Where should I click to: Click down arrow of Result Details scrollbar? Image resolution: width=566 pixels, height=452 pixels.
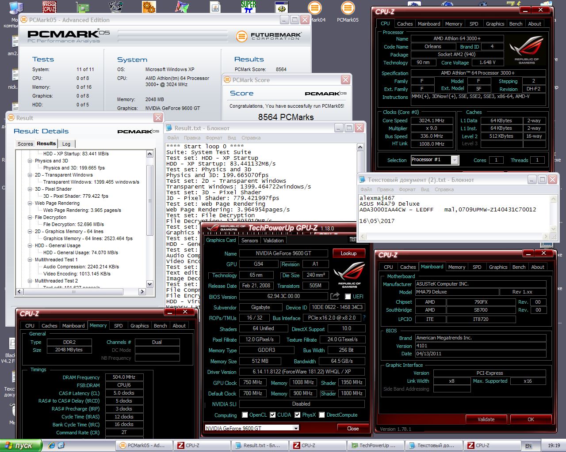150,284
